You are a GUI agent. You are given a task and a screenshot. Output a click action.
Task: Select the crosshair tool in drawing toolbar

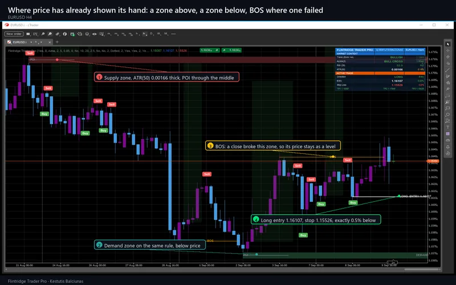tap(447, 50)
